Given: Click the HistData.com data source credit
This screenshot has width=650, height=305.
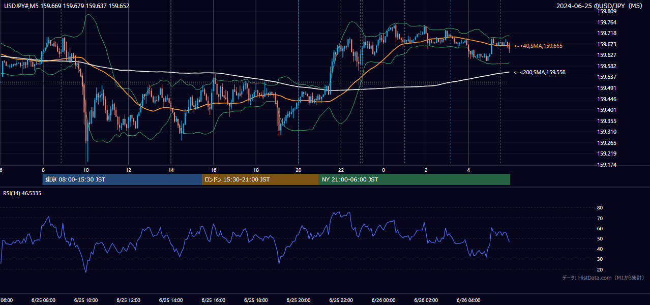Looking at the screenshot, I should [603, 278].
